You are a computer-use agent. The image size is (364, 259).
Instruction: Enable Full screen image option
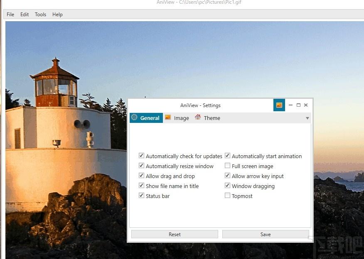click(x=228, y=166)
